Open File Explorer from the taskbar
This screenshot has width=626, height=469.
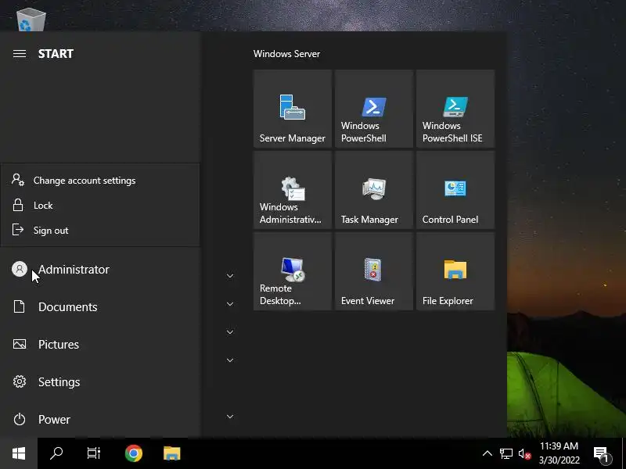tap(171, 453)
